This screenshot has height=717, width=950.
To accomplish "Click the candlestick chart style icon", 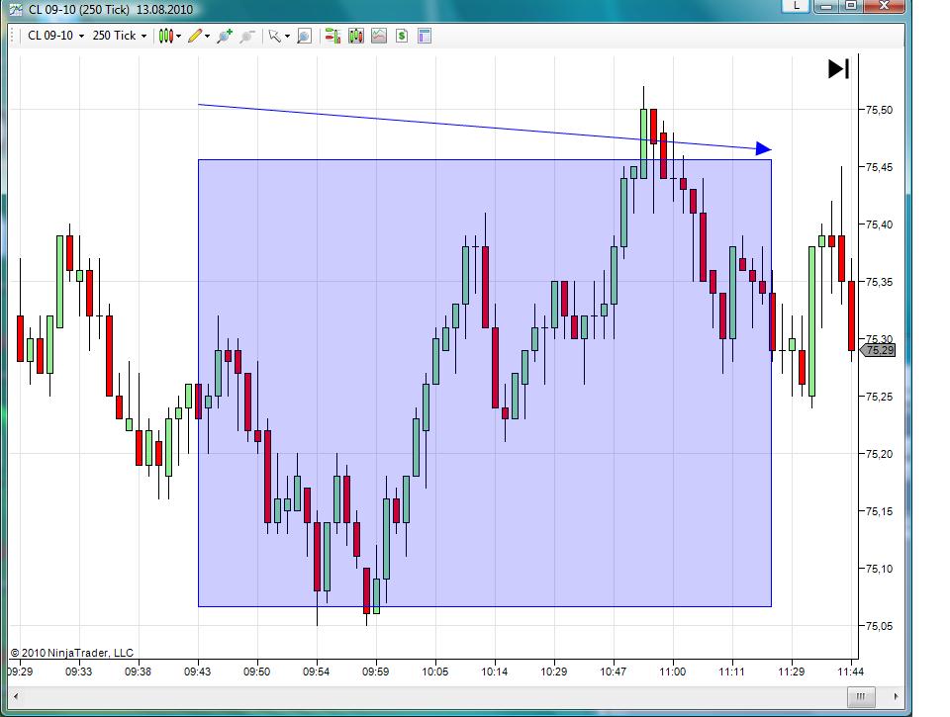I will pyautogui.click(x=165, y=37).
